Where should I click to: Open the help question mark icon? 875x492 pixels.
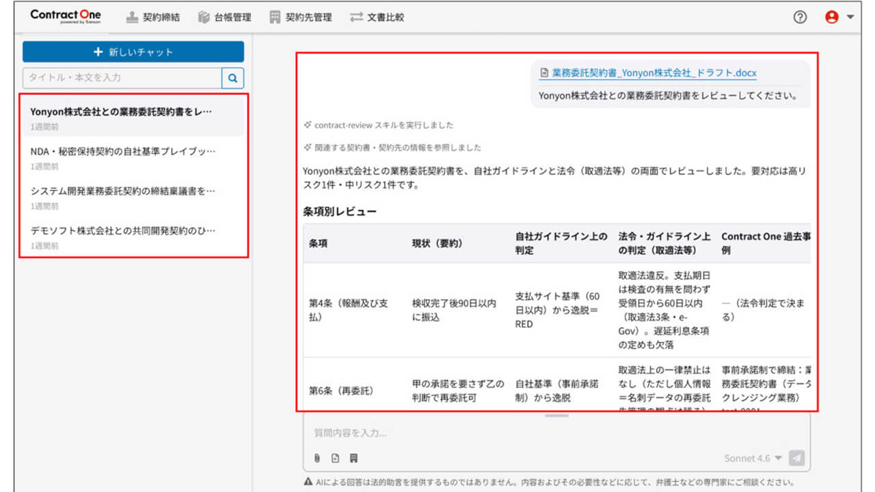tap(800, 17)
